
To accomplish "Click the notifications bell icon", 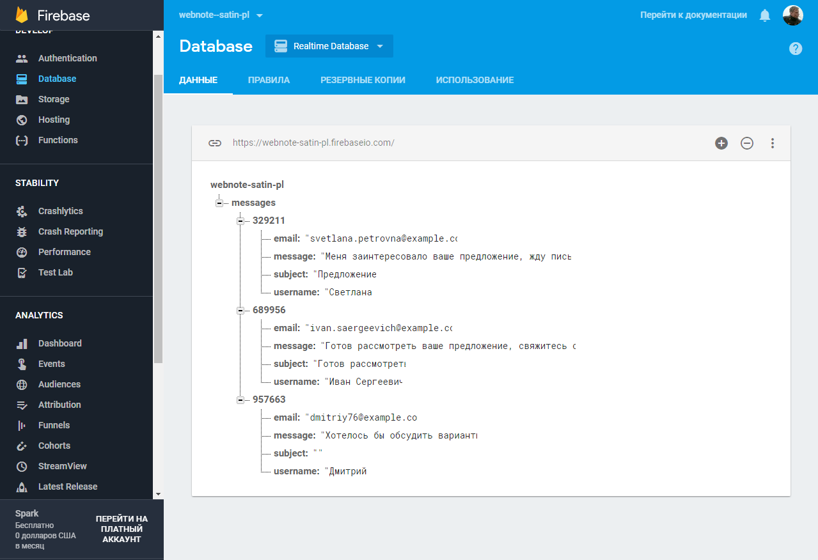I will [x=764, y=15].
